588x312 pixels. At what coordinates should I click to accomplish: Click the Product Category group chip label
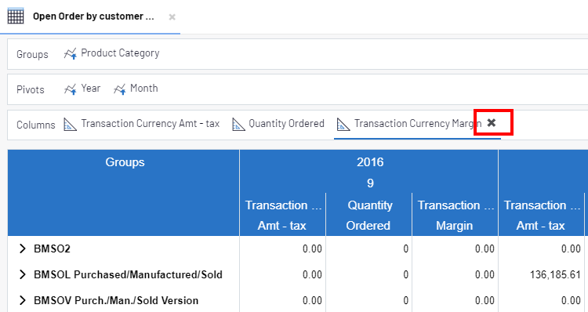coord(120,53)
